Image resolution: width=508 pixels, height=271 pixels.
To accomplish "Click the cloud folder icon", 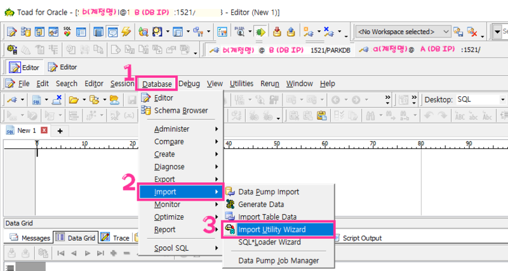I will click(114, 100).
